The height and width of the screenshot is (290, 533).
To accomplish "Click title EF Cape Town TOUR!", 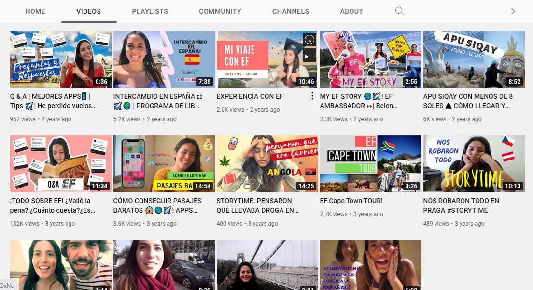I will 351,201.
